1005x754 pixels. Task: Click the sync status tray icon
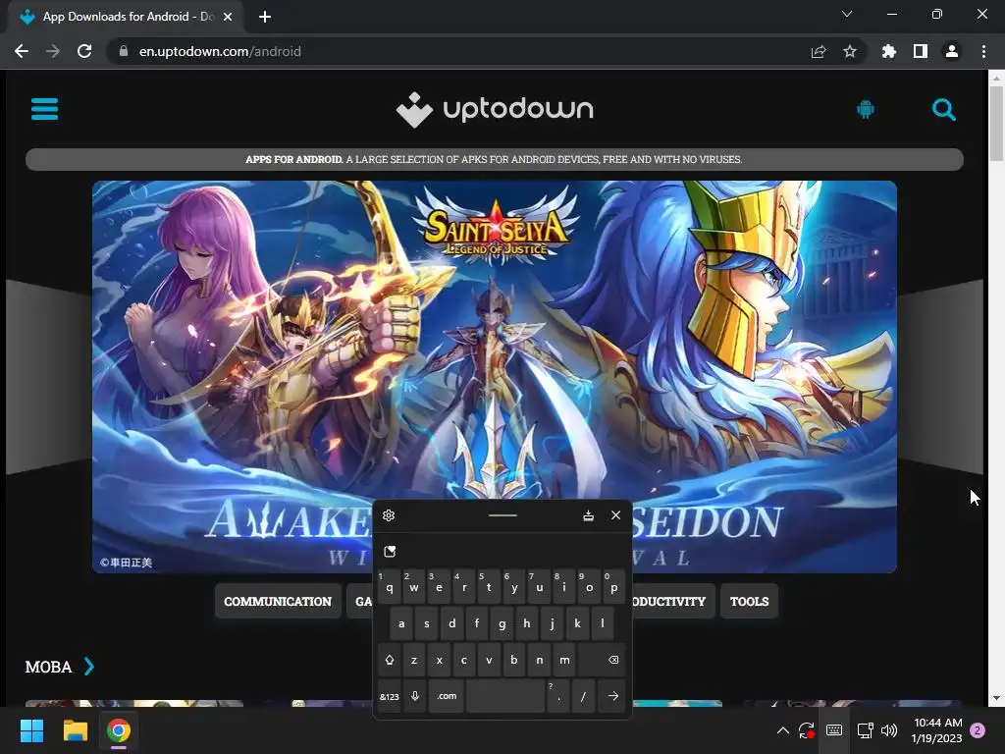pos(807,730)
